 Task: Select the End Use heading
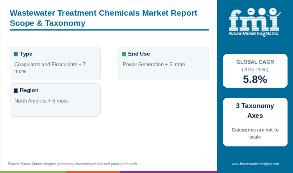pyautogui.click(x=139, y=54)
